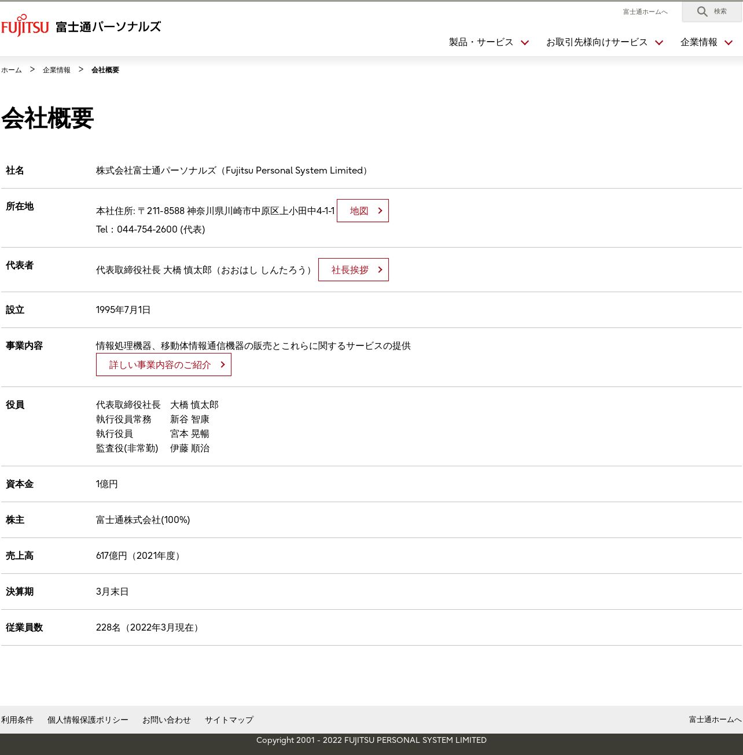
Task: Click the chevron next to 企業情報 nav
Action: click(x=729, y=42)
